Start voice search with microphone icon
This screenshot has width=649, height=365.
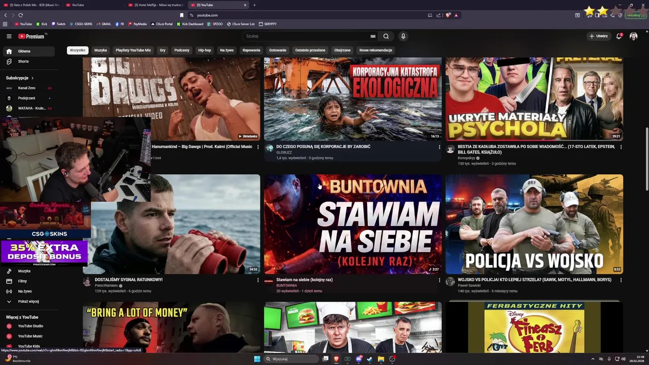(x=403, y=36)
